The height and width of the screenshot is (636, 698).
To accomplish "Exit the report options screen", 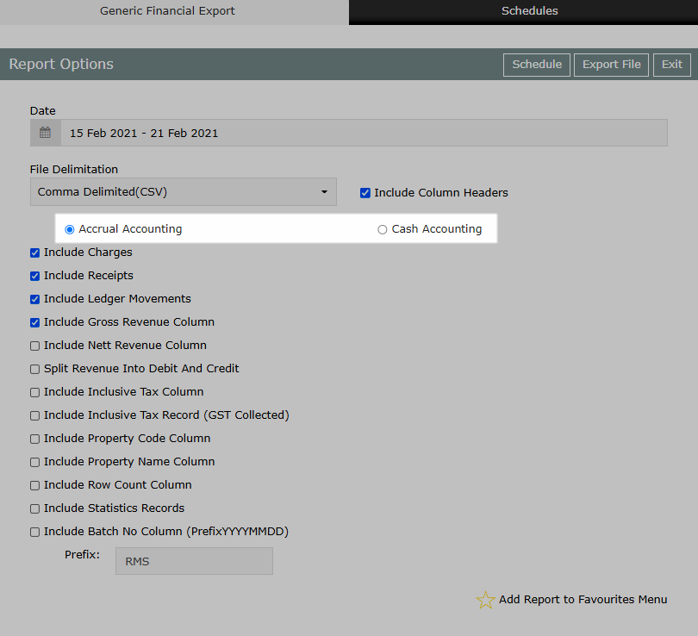I will (672, 65).
